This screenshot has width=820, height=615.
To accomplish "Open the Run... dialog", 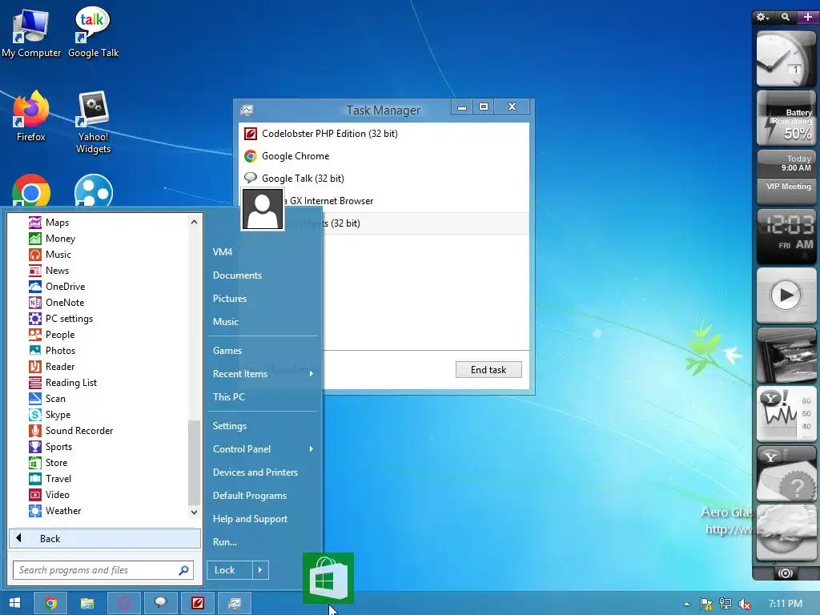I will click(x=225, y=542).
